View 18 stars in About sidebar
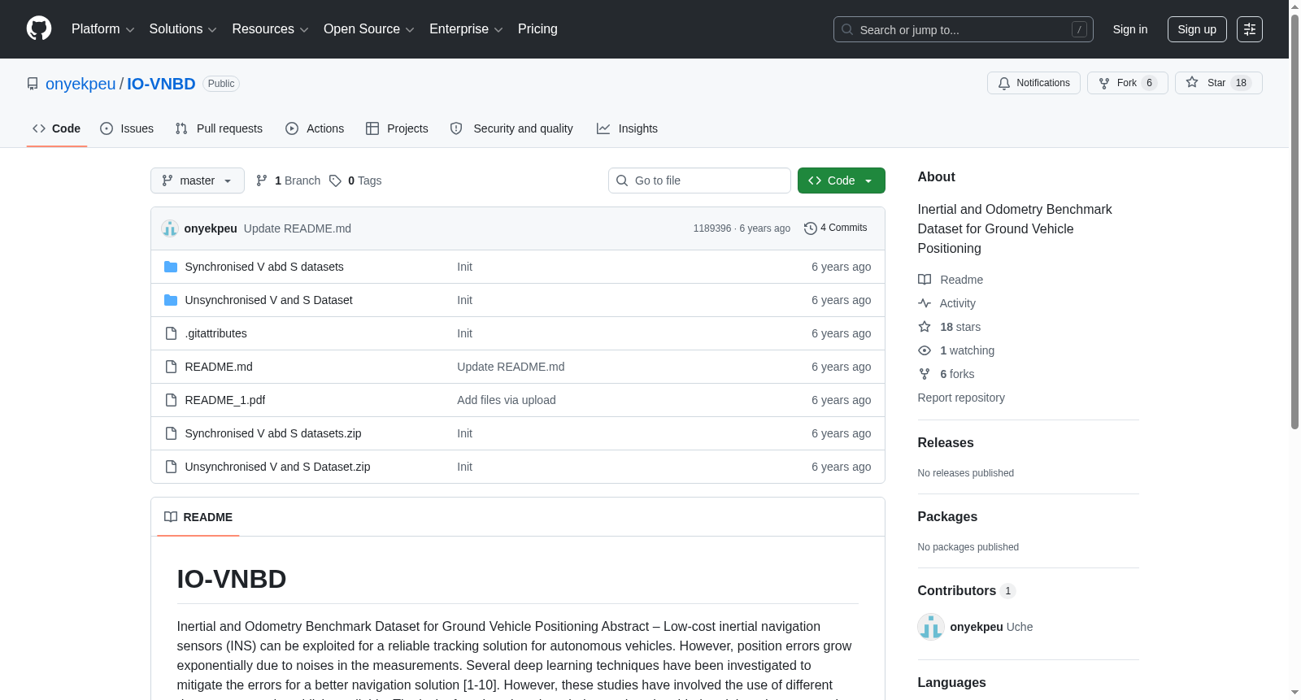The image size is (1301, 700). [950, 327]
